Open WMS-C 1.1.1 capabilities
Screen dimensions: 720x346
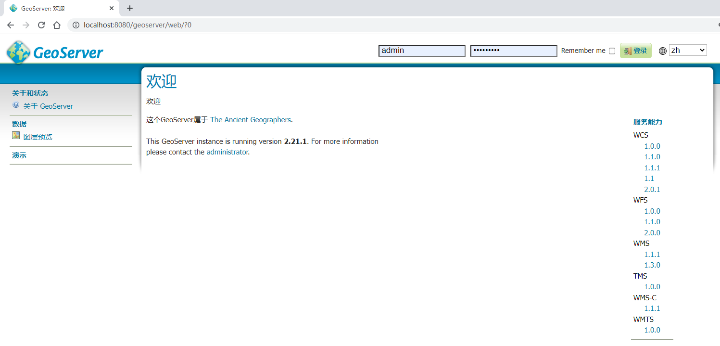pyautogui.click(x=652, y=308)
